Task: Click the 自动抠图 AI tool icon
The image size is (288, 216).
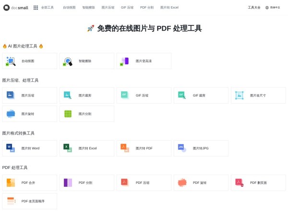Action: tap(11, 61)
